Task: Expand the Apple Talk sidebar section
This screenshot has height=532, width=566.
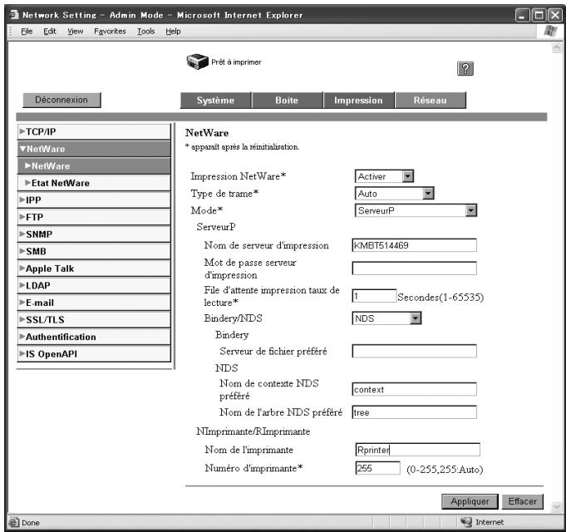Action: [94, 268]
